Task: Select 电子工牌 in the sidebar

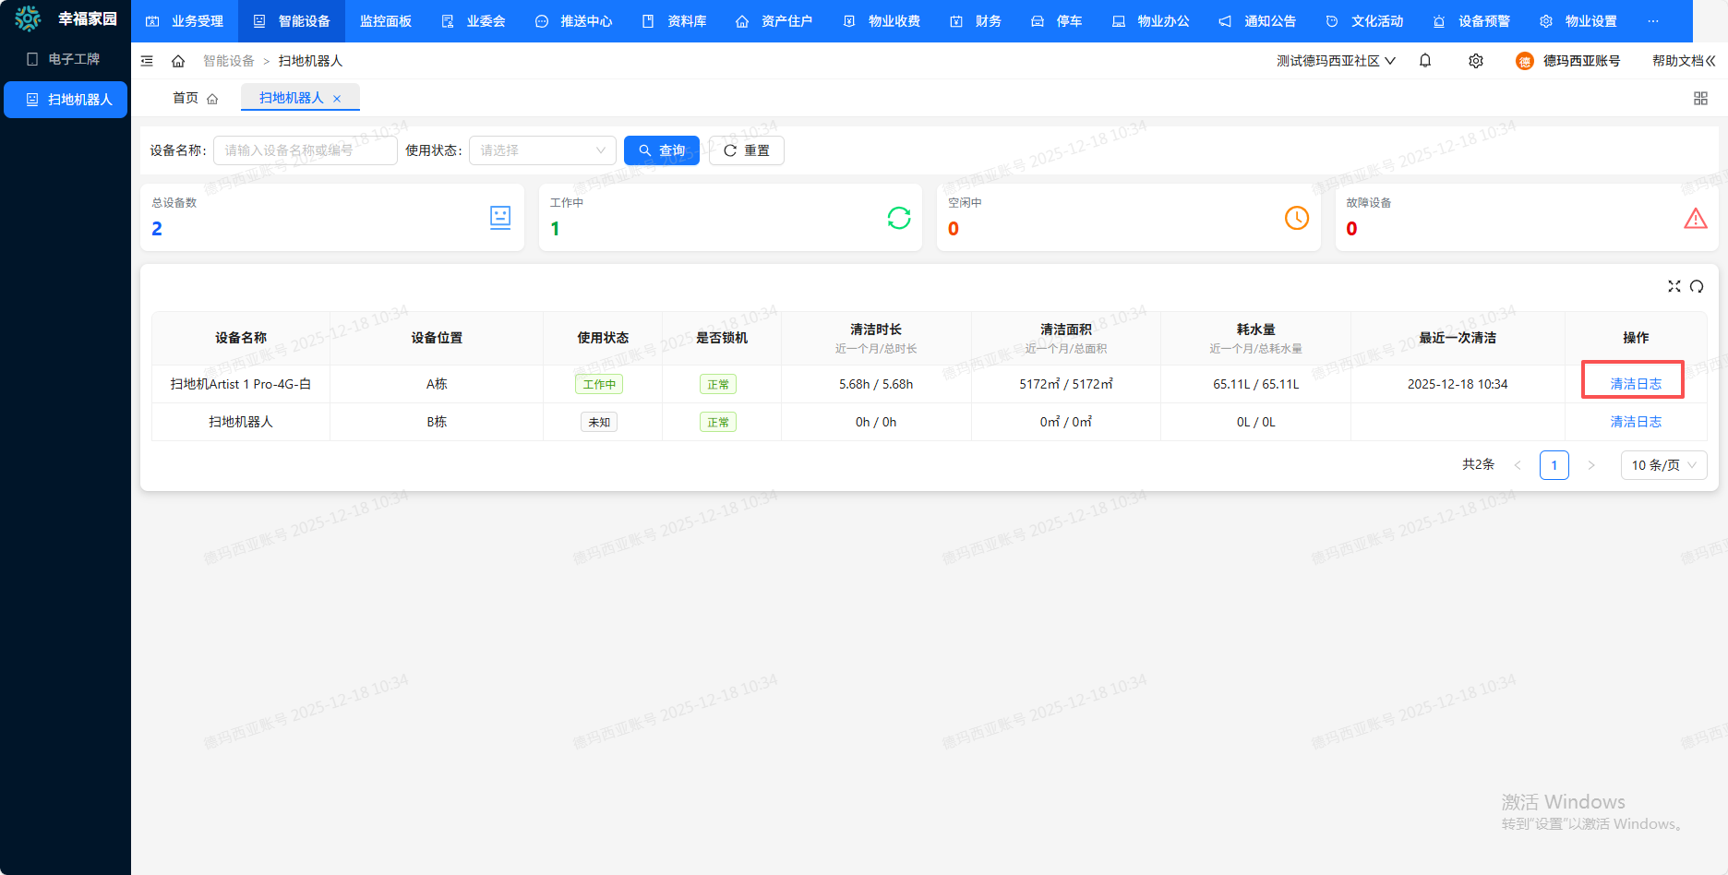Action: 65,59
